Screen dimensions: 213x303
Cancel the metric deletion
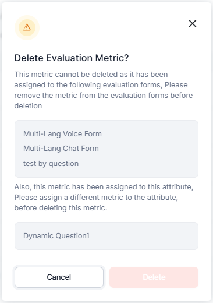pyautogui.click(x=59, y=277)
